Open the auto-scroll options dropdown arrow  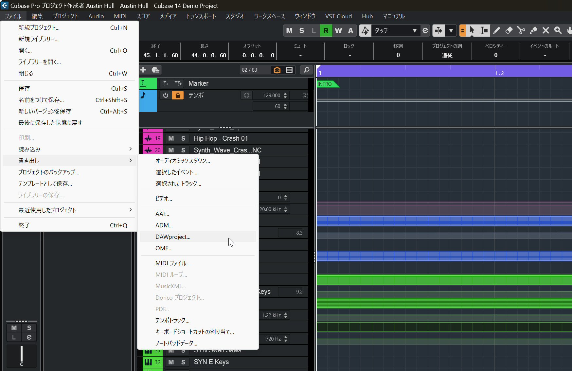451,31
